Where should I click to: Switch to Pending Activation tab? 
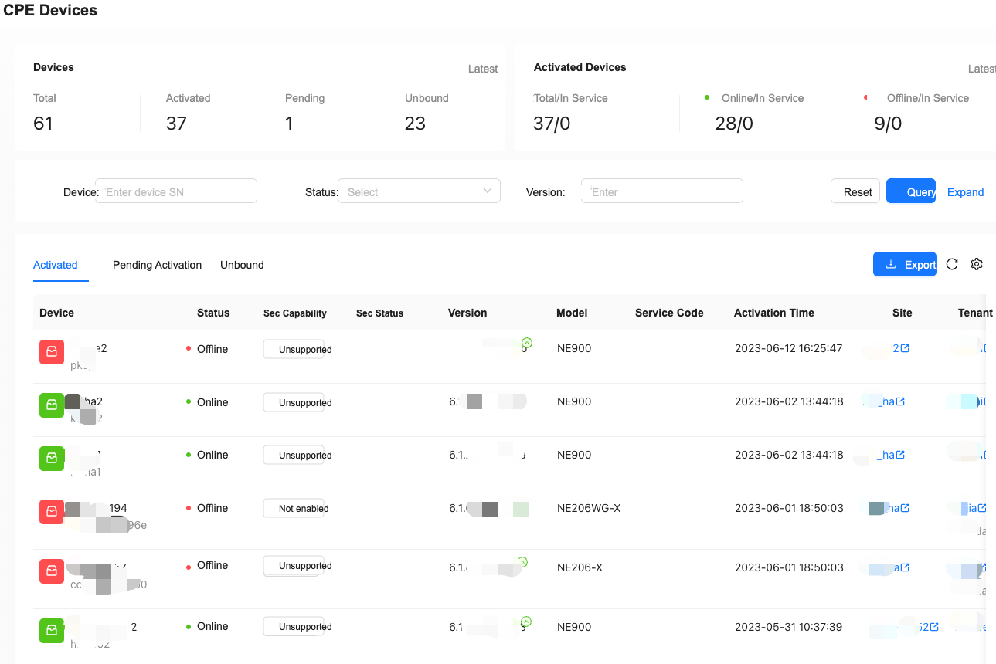[157, 265]
